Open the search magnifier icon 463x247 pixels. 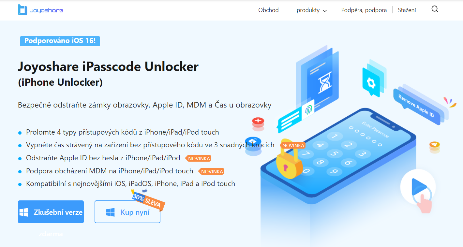435,9
